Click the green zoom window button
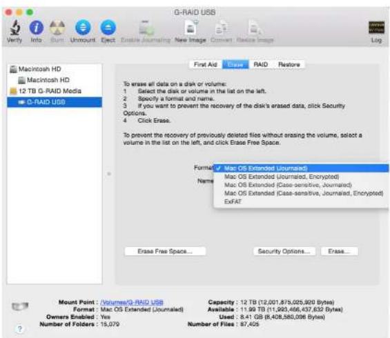Screen dimensions: 390x338 point(30,12)
